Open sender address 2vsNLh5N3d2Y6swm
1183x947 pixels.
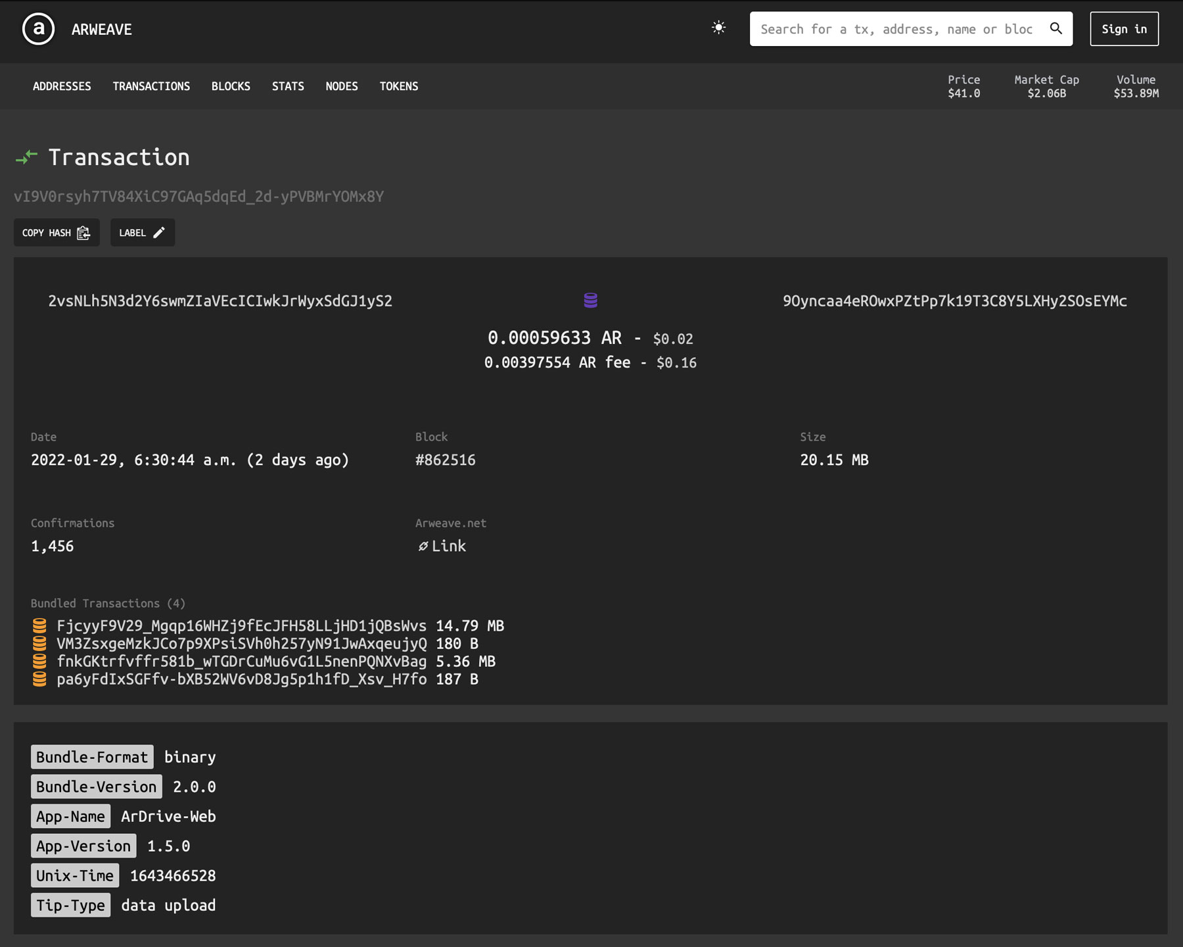click(220, 301)
